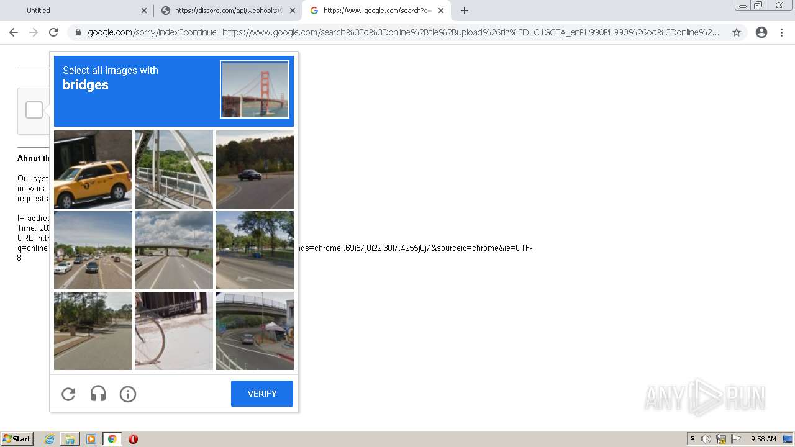Open Windows Explorer folder in taskbar
795x447 pixels.
click(70, 439)
